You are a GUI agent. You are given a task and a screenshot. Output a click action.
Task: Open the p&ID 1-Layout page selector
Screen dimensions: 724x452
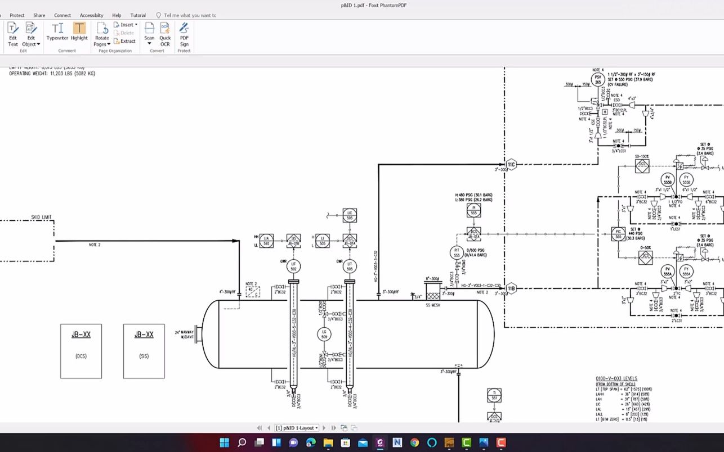tap(297, 428)
